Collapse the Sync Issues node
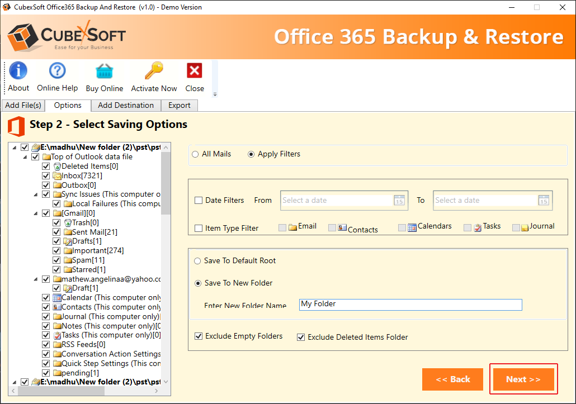576x404 pixels. 36,194
